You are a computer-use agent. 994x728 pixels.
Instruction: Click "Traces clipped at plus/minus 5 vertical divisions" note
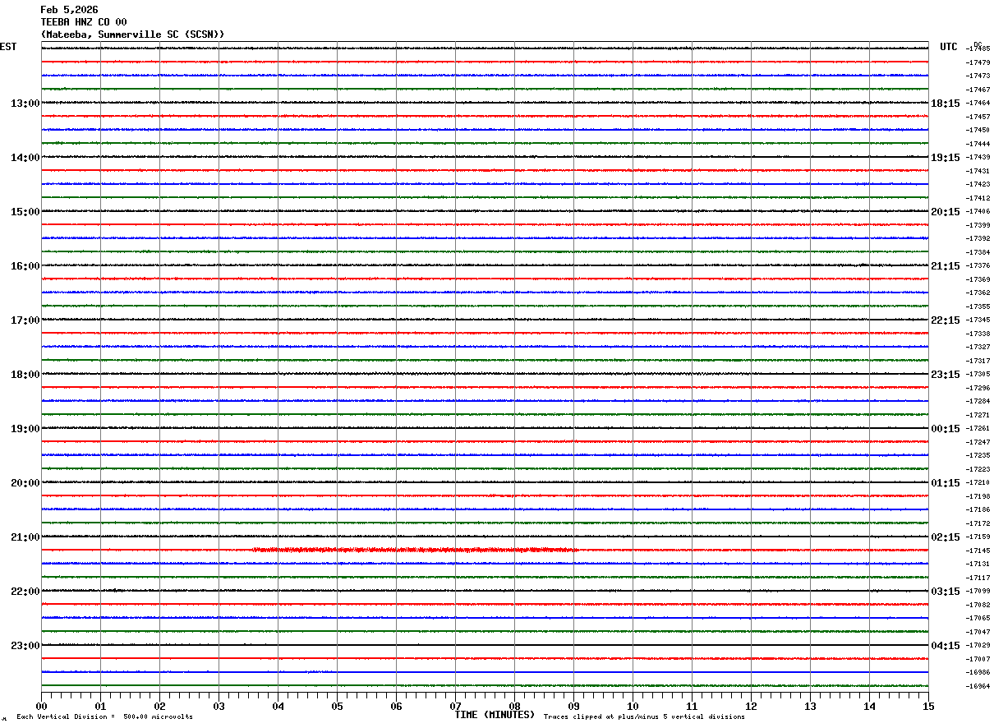point(644,717)
